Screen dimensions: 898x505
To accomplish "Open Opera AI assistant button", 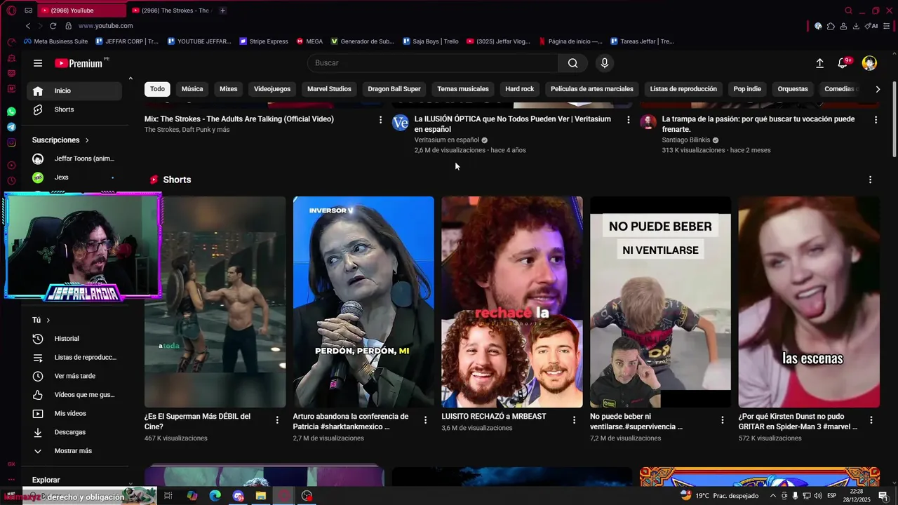I will click(871, 26).
